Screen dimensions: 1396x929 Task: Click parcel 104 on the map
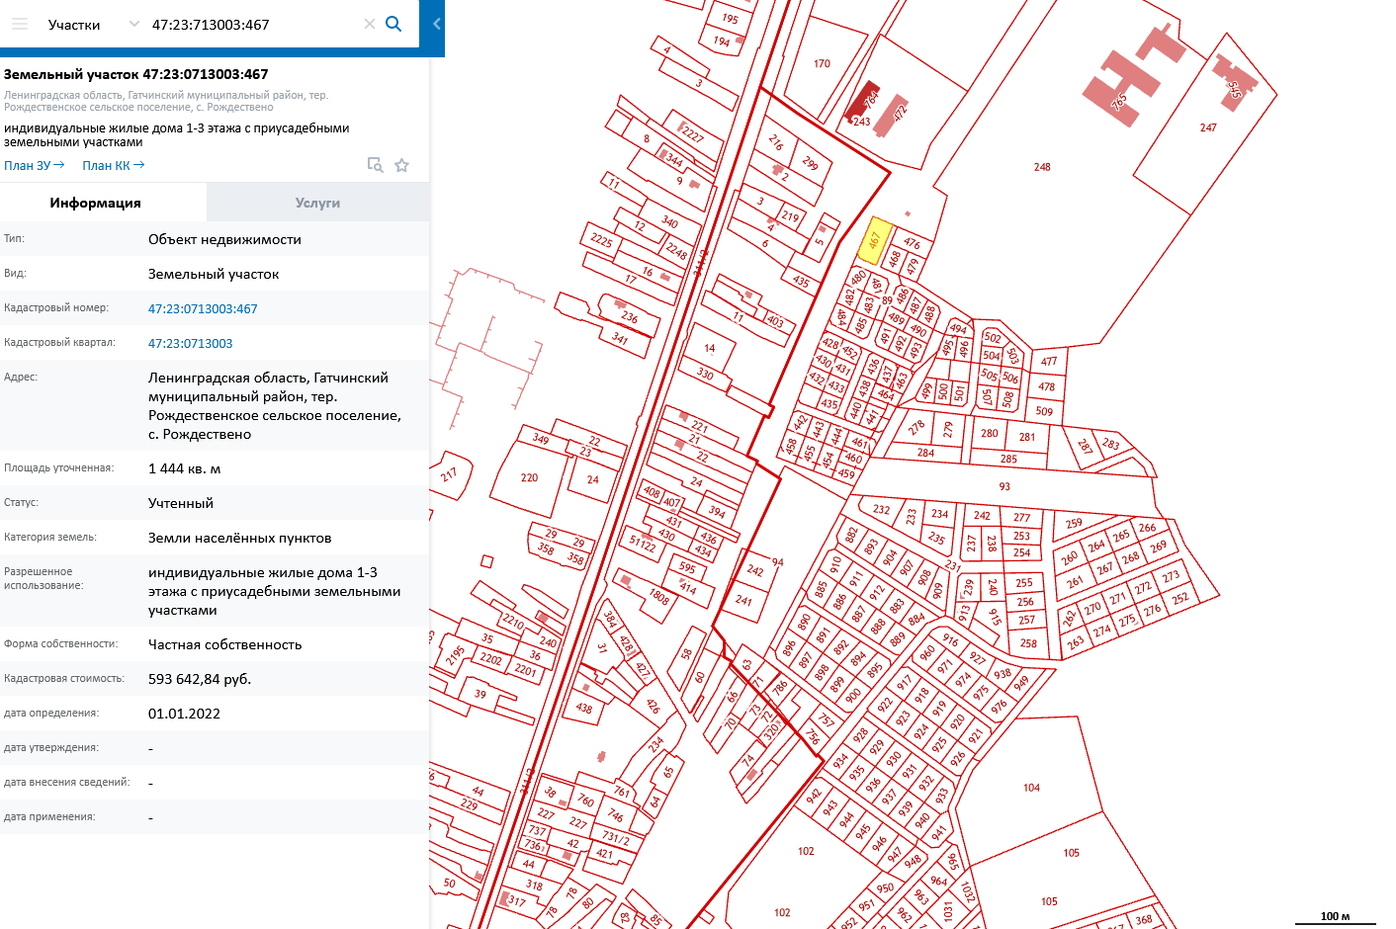(1031, 788)
